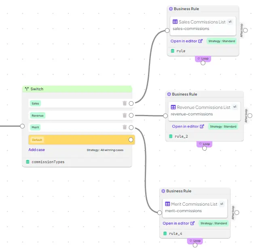Click Strategy: All winning cases label
Image resolution: width=254 pixels, height=249 pixels.
click(x=105, y=150)
